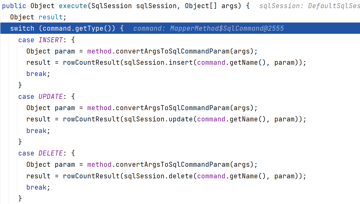Click the Object result declaration
This screenshot has width=360, height=204.
[38, 17]
